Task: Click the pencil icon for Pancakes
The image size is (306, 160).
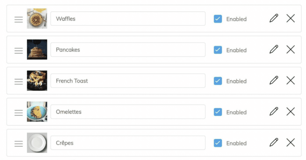Action: [274, 49]
